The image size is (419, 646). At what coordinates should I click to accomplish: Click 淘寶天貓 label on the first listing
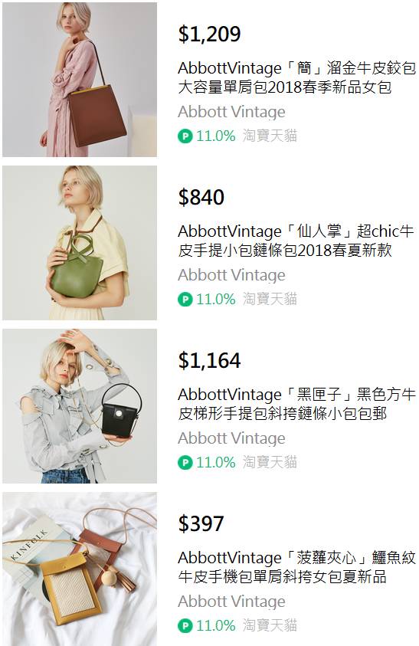(x=270, y=136)
